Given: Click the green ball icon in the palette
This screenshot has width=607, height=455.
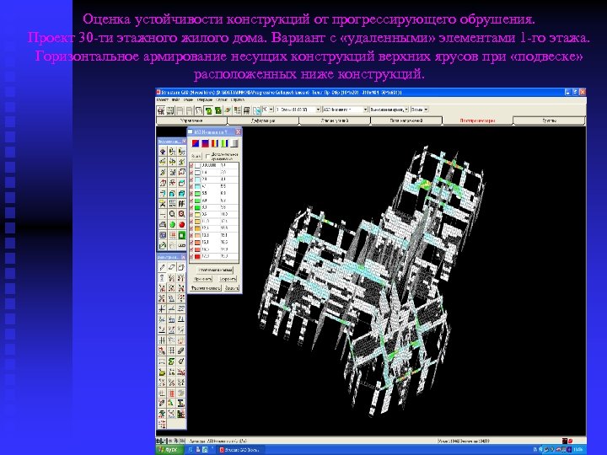Looking at the screenshot, I should click(172, 224).
